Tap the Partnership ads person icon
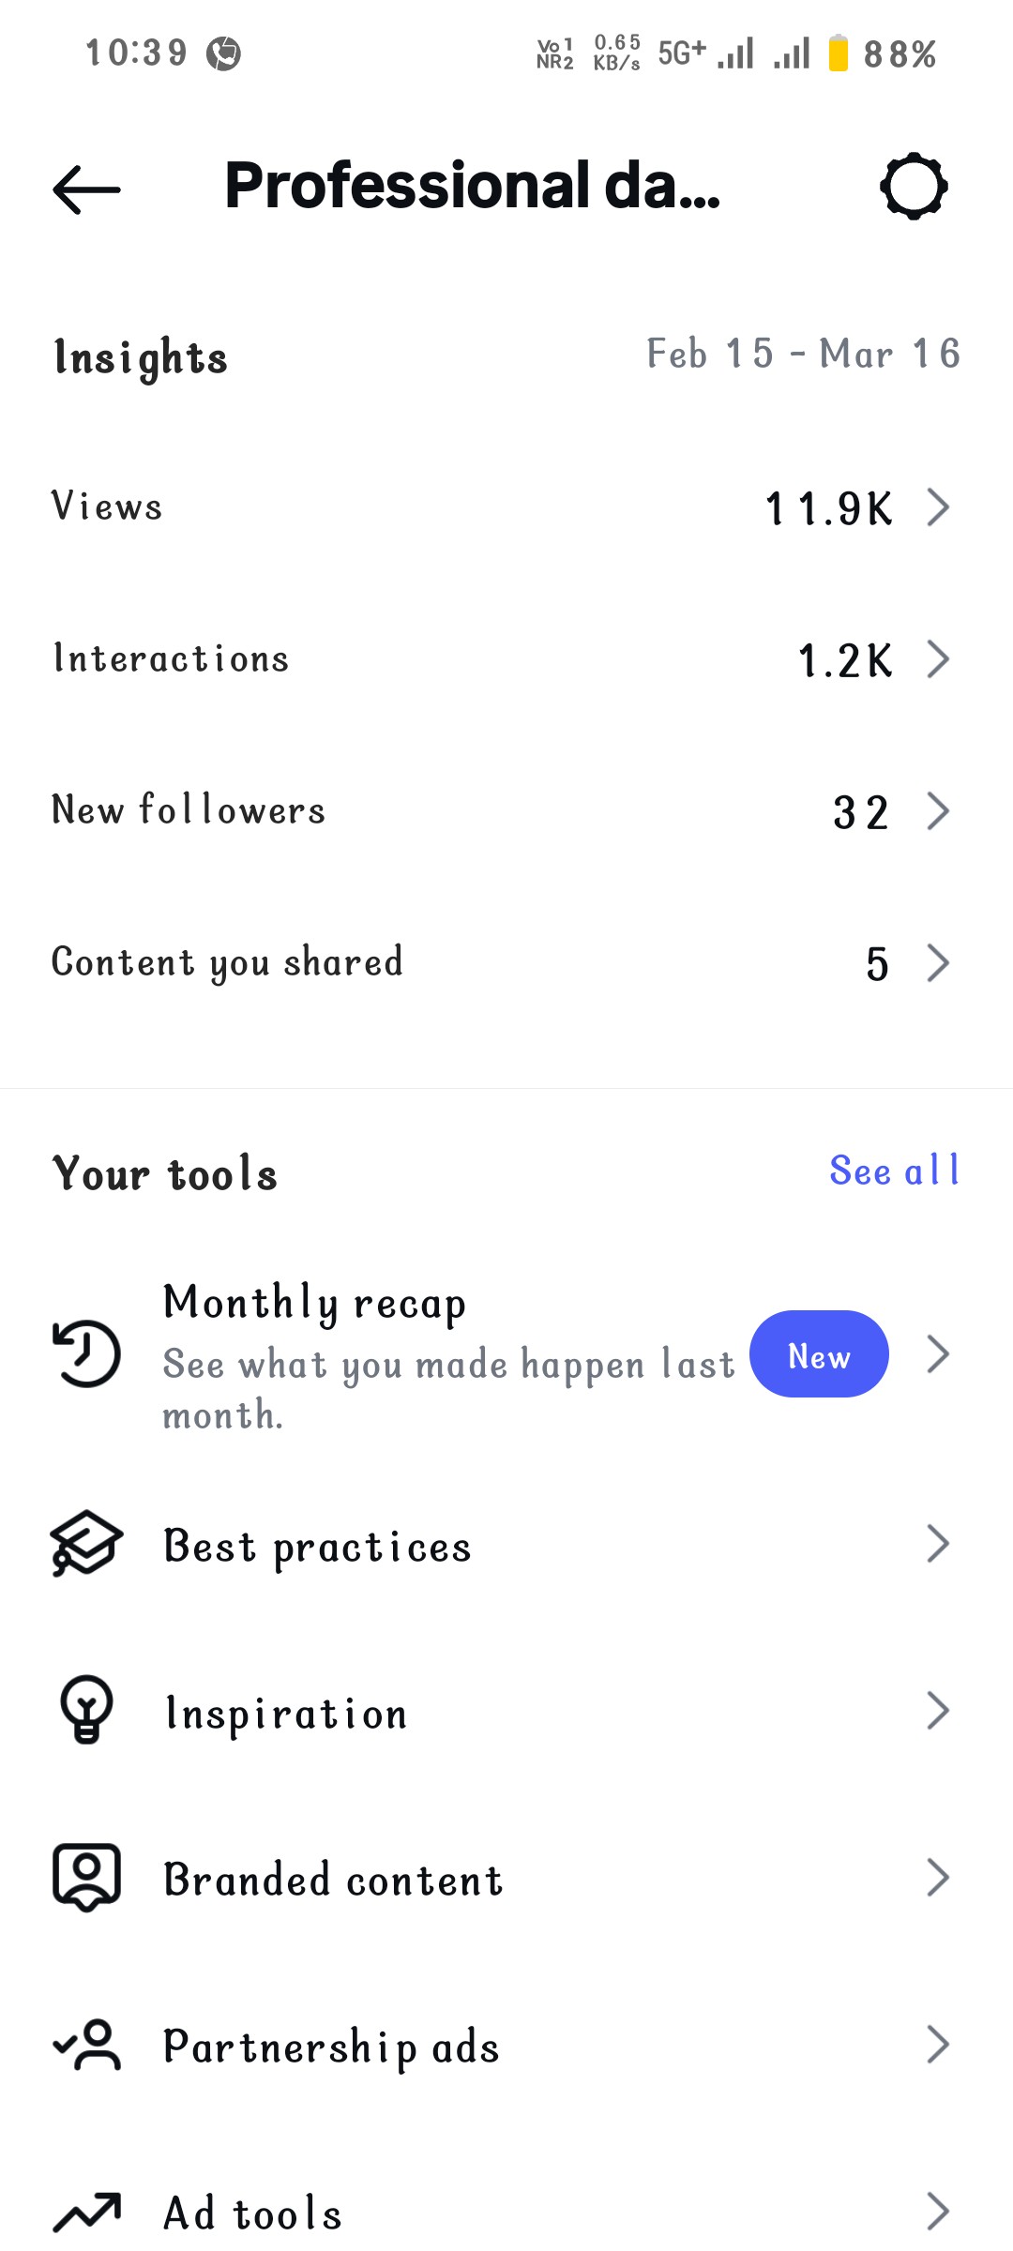This screenshot has height=2251, width=1013. (86, 2045)
